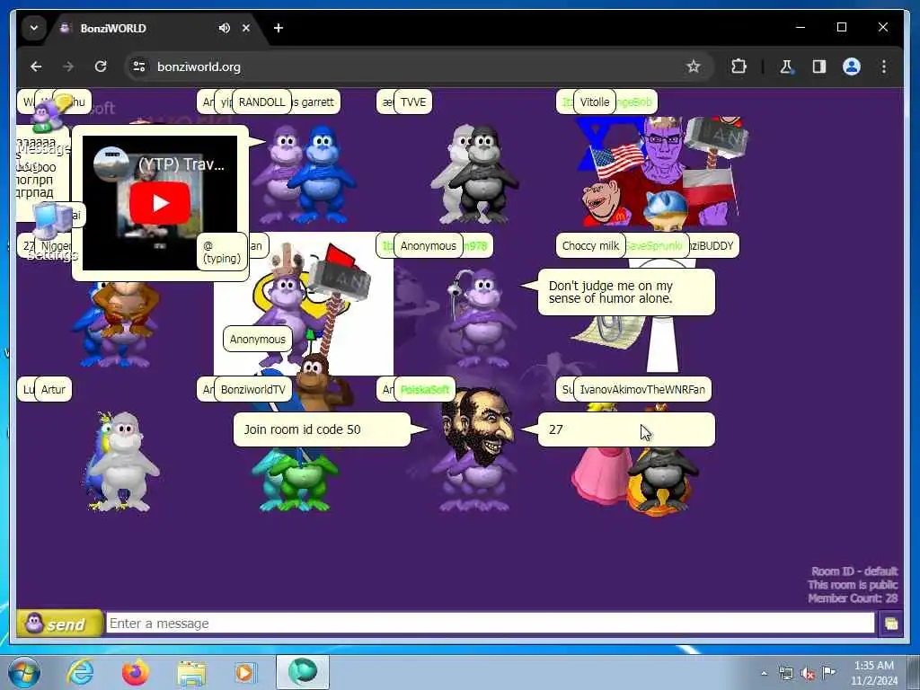Screen dimensions: 920x690
Task: Launch Firefox from the taskbar
Action: pyautogui.click(x=135, y=672)
